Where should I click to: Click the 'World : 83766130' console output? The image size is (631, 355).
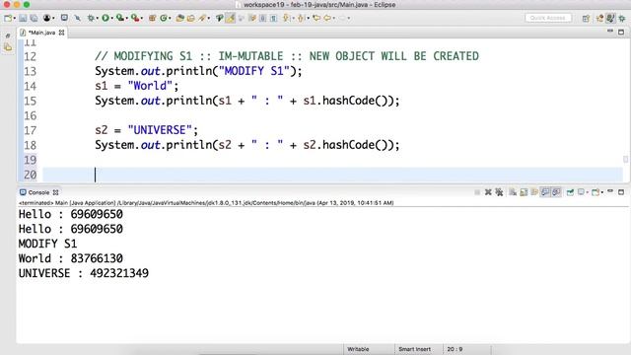click(x=71, y=258)
